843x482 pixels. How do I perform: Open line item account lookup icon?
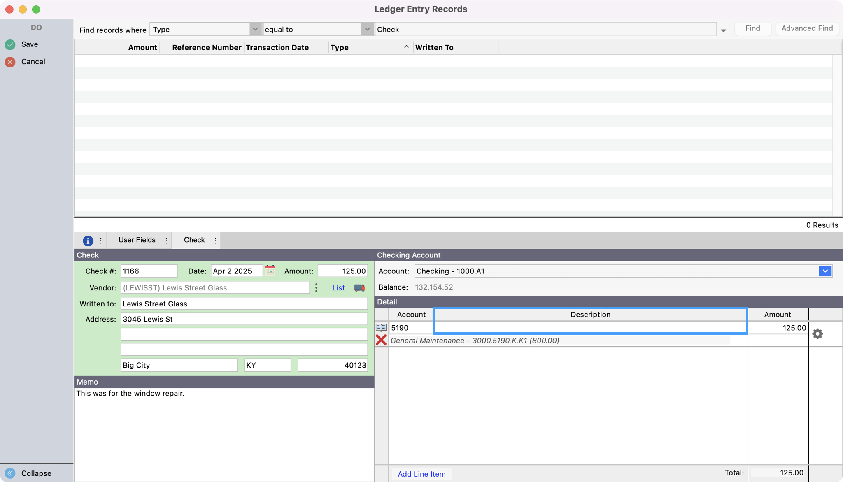tap(381, 327)
